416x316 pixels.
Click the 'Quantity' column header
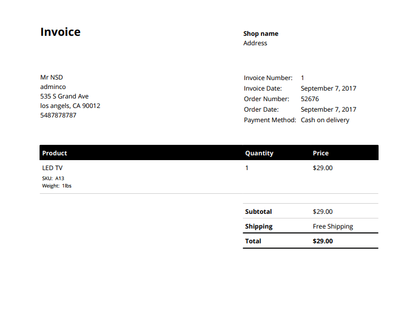coord(259,153)
